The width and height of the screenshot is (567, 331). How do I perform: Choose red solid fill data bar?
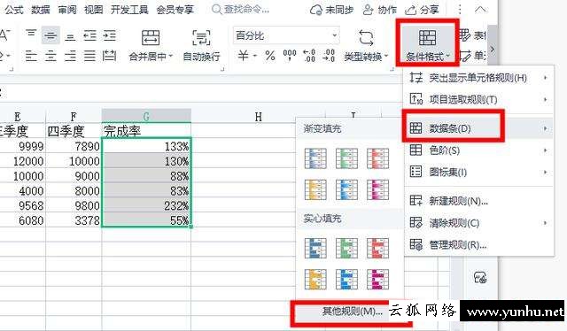[x=377, y=248]
